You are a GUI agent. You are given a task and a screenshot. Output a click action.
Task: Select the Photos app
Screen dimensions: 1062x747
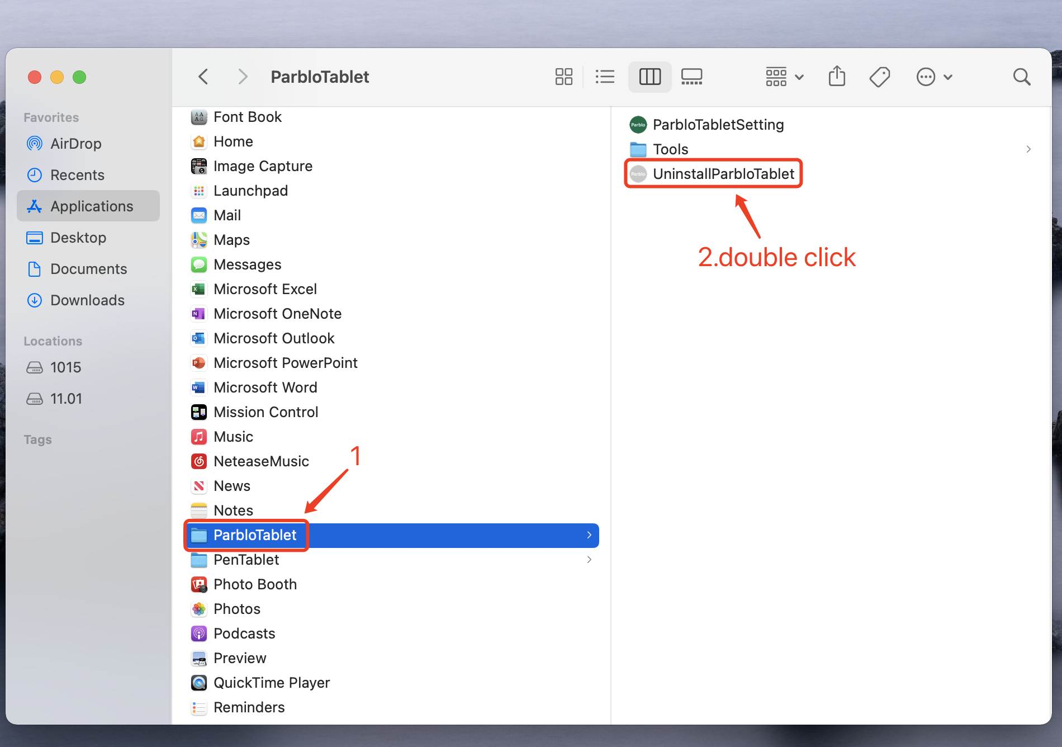pyautogui.click(x=392, y=609)
